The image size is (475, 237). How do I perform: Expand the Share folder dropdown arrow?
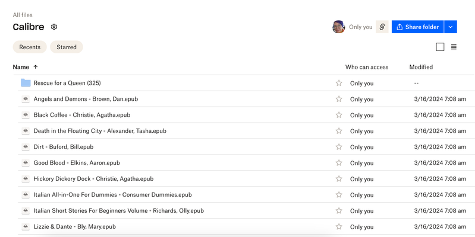[x=451, y=27]
